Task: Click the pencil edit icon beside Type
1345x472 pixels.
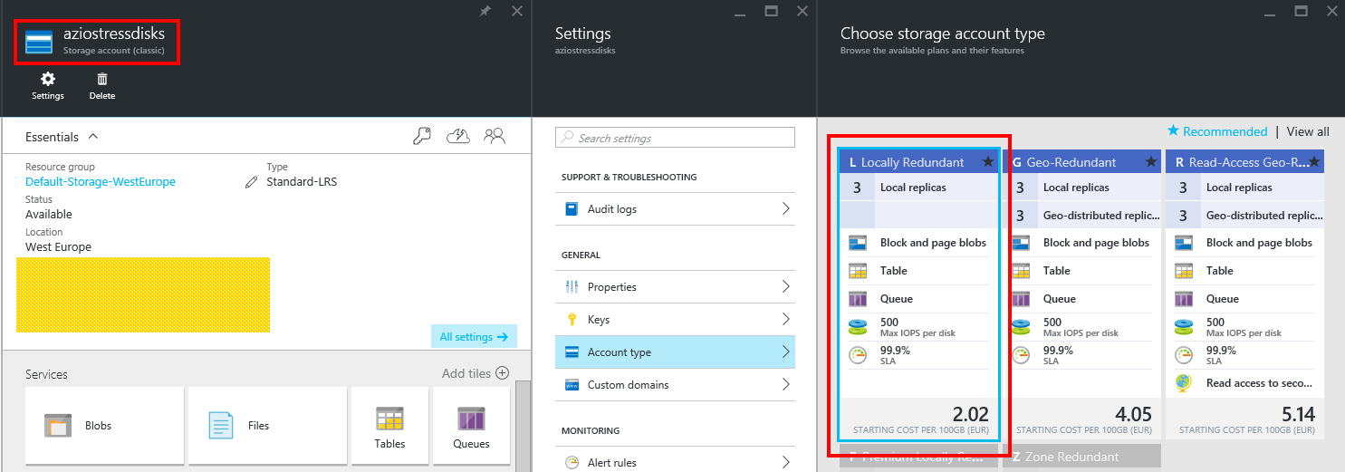Action: tap(252, 182)
